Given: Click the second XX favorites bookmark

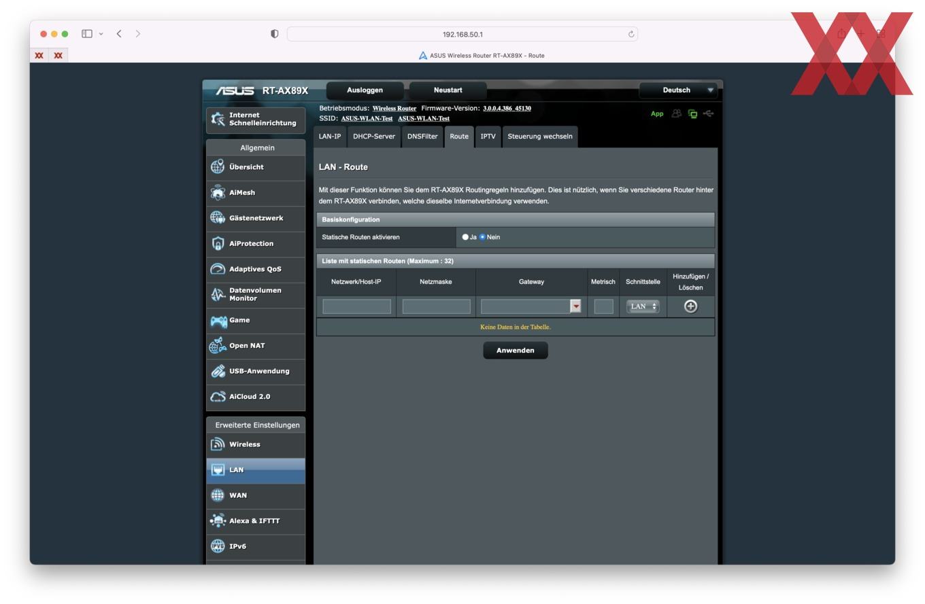Looking at the screenshot, I should (58, 56).
